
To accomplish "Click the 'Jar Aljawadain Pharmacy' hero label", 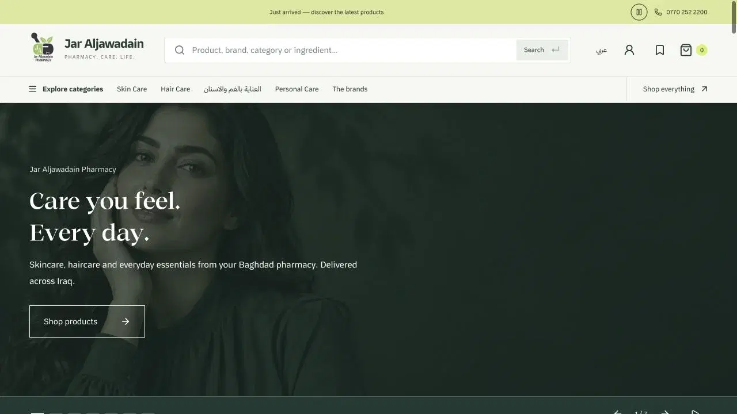I will pyautogui.click(x=73, y=169).
